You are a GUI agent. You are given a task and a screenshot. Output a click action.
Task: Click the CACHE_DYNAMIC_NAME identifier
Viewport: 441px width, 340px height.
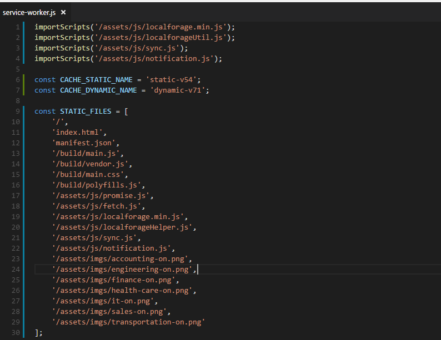(98, 90)
